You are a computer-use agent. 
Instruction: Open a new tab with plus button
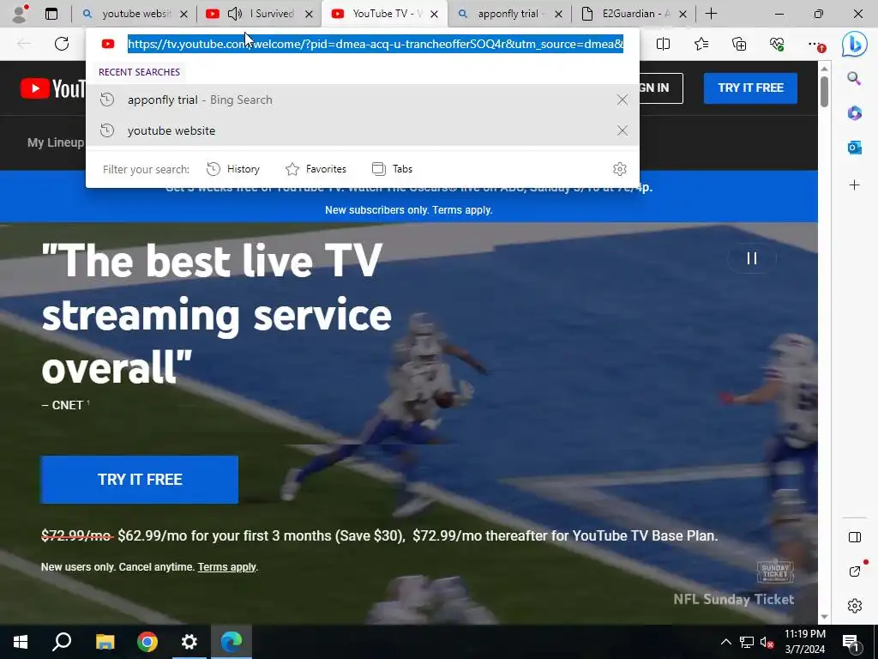pyautogui.click(x=711, y=14)
